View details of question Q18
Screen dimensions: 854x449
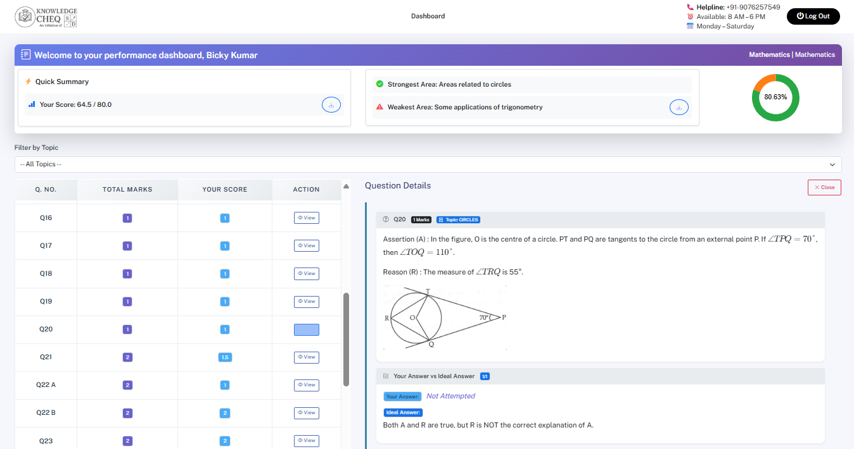click(306, 274)
